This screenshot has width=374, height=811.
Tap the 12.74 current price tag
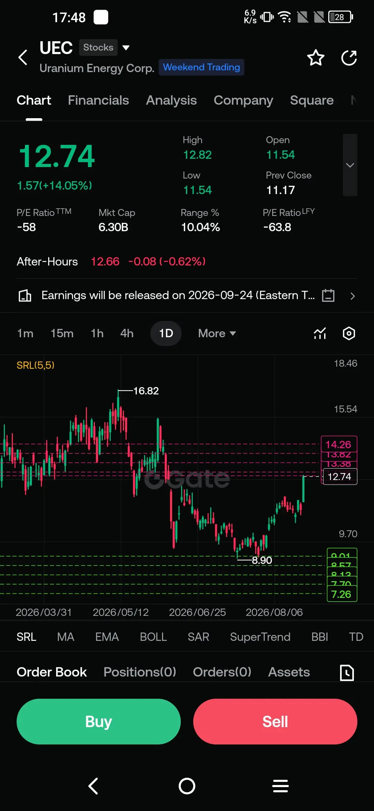[x=340, y=477]
